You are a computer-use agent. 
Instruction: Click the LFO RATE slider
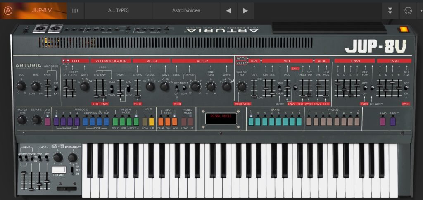[66, 88]
